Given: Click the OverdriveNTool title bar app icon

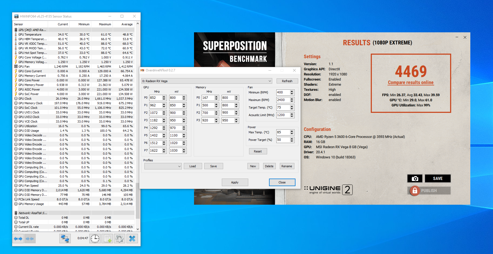Looking at the screenshot, I should point(142,70).
